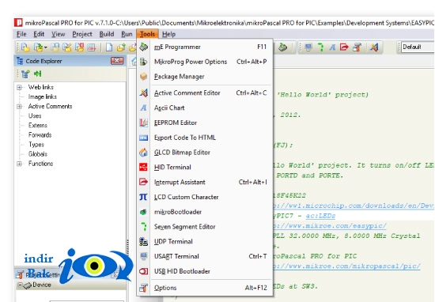
Task: Launch the UDP Terminal
Action: [x=205, y=242]
